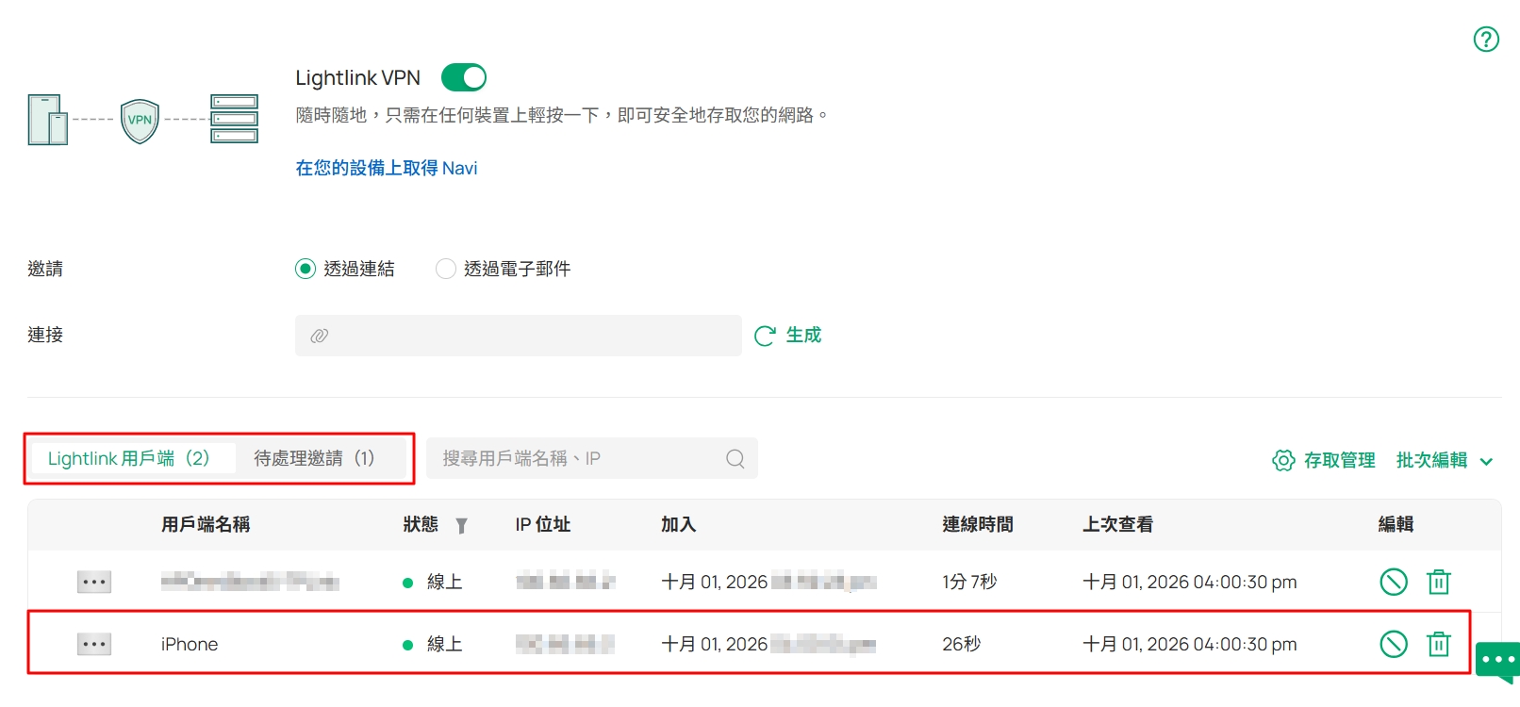Screen dimensions: 1520x707
Task: Click the 1分 7秒 connection time
Action: pyautogui.click(x=969, y=582)
